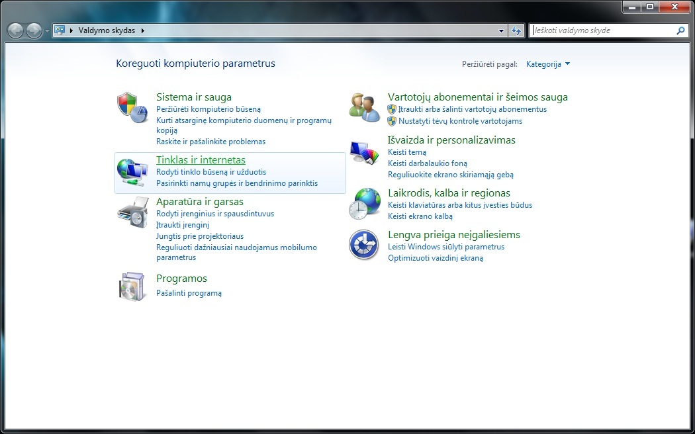
Task: Click Rodyti tinklo būseną ir užduotis
Action: [211, 172]
